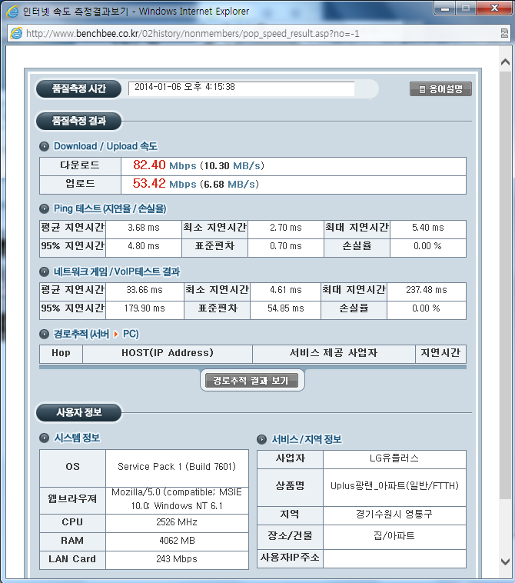Click Ping standard deviation value 0.70 ms
Screen dimensions: 515x583
coord(286,246)
